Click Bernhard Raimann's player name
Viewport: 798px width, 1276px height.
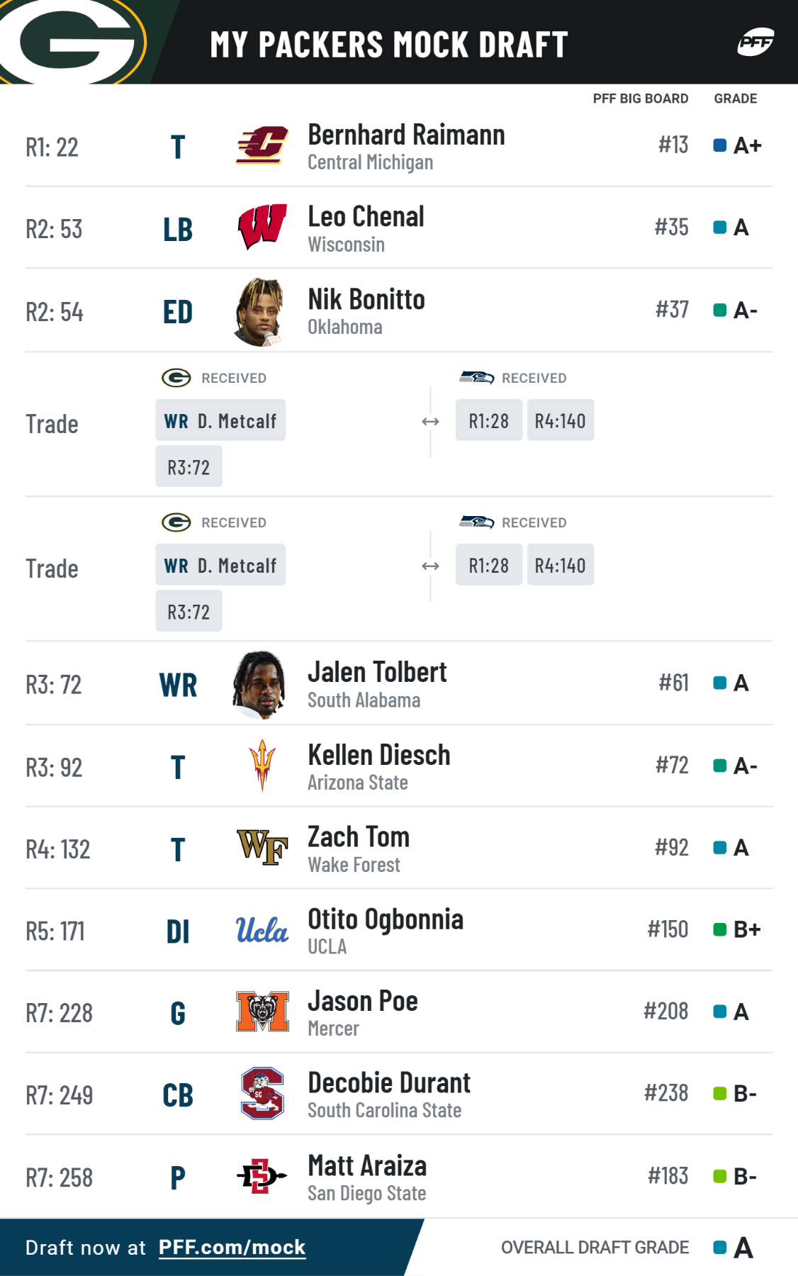coord(406,135)
